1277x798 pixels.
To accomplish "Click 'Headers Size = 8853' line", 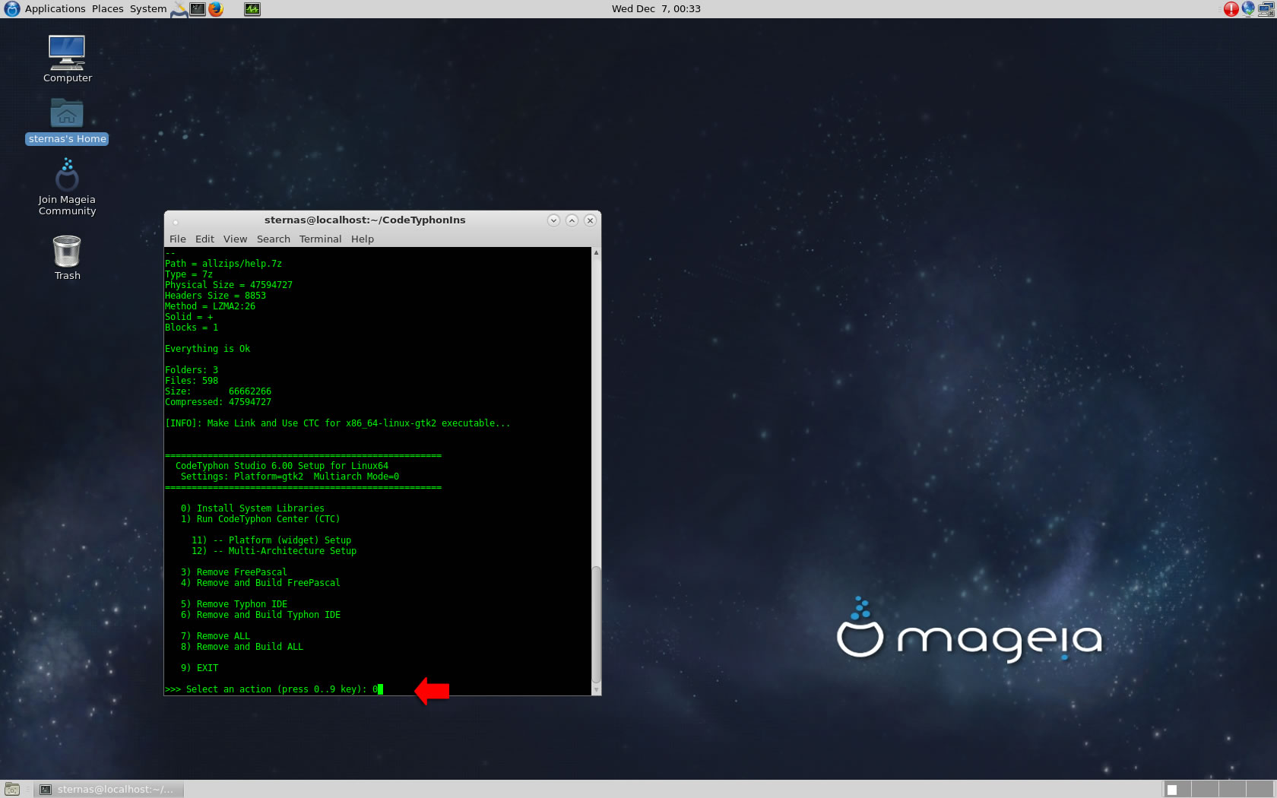I will click(x=215, y=296).
